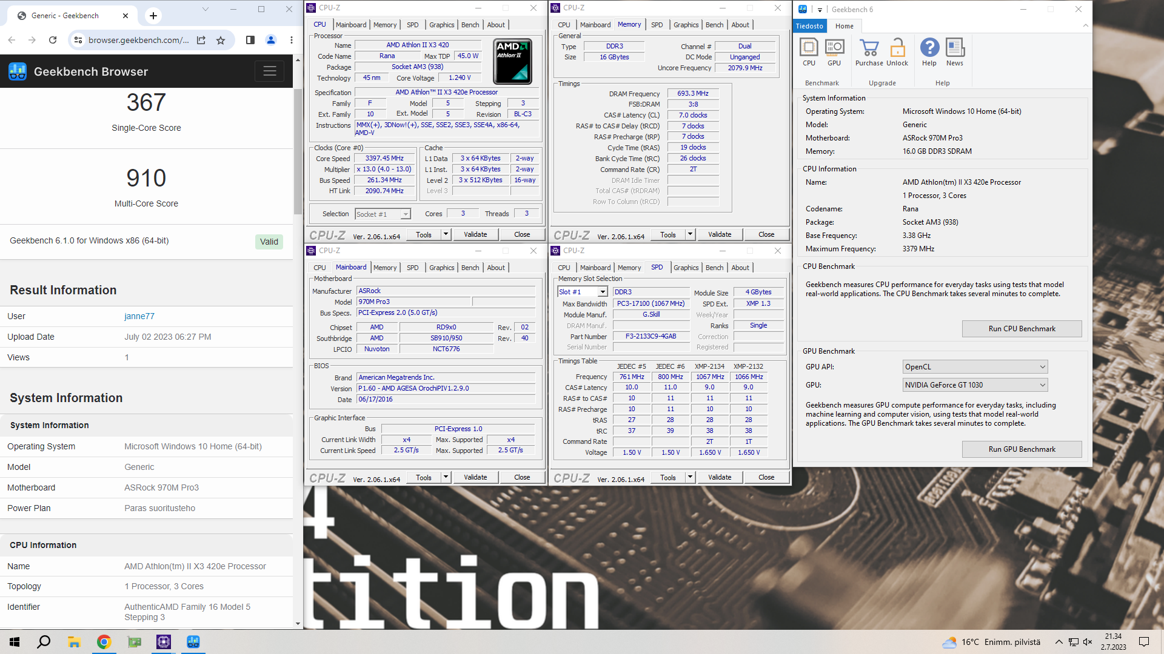Open Windows taskbar search
Screen dimensions: 1164x654
(44, 642)
